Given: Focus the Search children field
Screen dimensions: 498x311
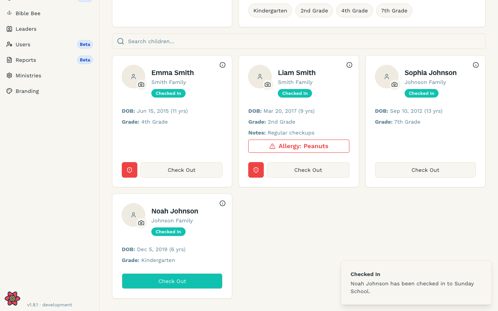Looking at the screenshot, I should click(299, 41).
